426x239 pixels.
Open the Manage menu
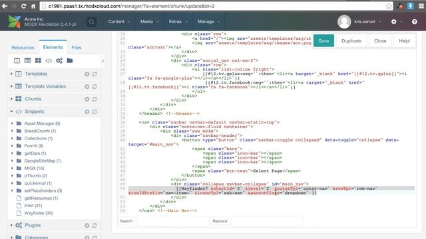click(208, 22)
